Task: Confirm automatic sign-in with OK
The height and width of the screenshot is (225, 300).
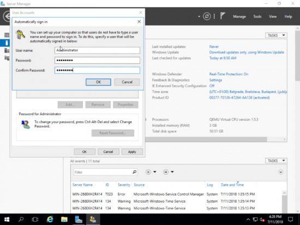Action: click(x=98, y=82)
